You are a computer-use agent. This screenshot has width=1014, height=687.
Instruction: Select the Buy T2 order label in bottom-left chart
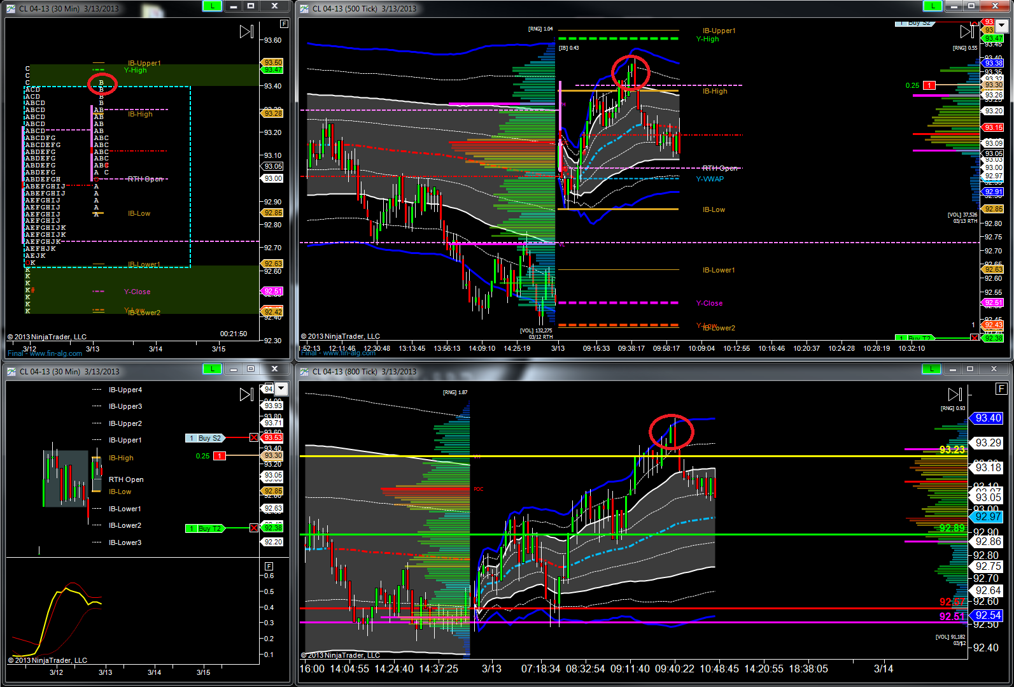tap(205, 528)
